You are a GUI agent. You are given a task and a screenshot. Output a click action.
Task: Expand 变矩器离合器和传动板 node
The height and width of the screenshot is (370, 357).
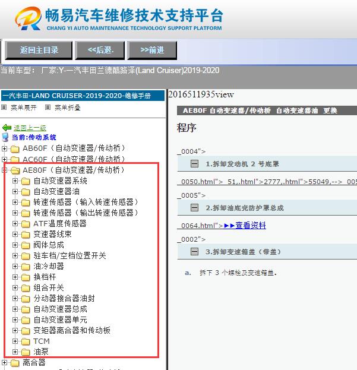pos(15,330)
